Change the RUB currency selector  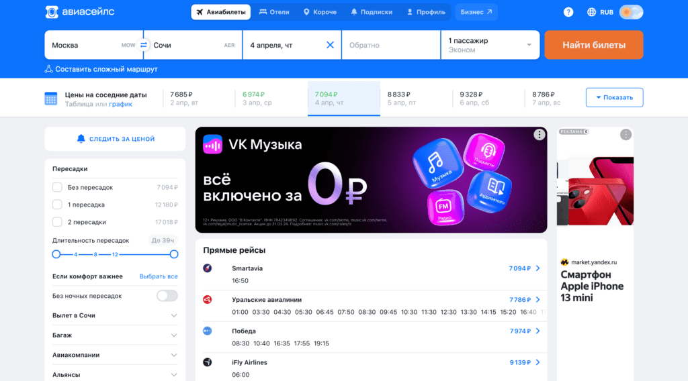point(607,12)
